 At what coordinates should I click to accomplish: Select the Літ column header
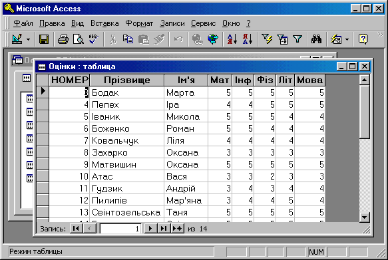(x=286, y=80)
